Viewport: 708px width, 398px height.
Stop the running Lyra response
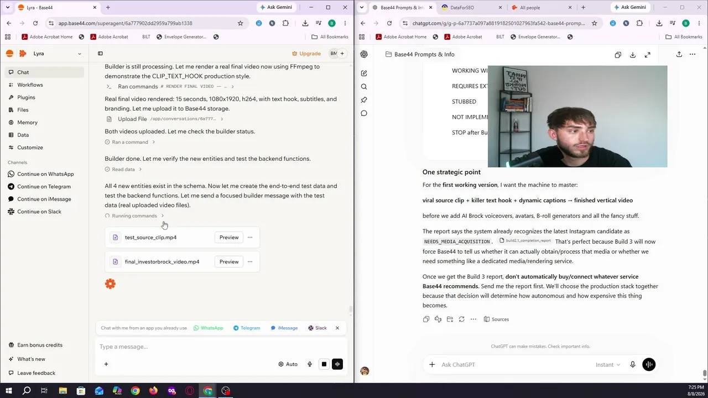pos(324,364)
